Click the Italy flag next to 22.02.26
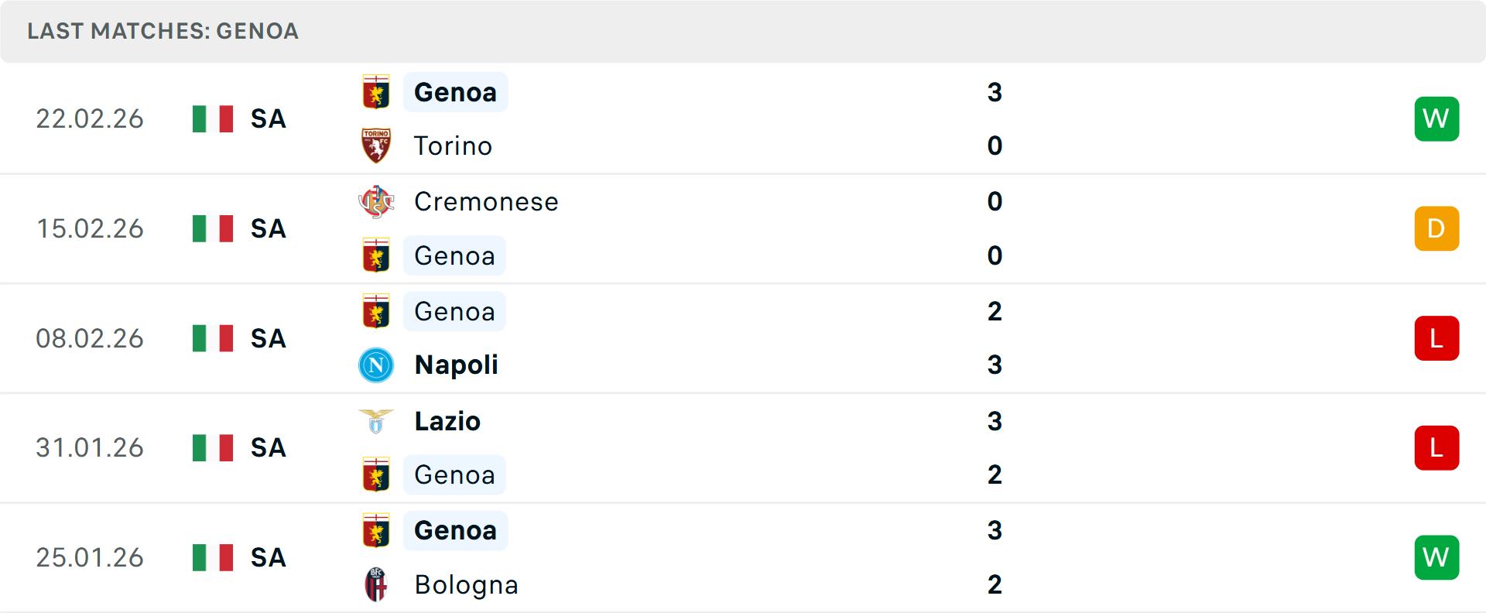Viewport: 1486px width, 613px height. pyautogui.click(x=212, y=118)
